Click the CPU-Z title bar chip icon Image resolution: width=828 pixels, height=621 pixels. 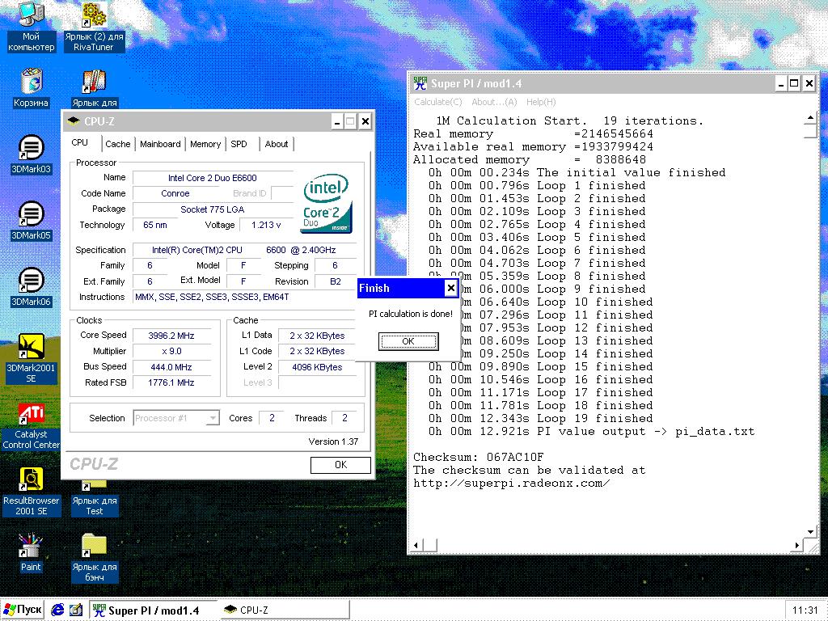pos(73,121)
